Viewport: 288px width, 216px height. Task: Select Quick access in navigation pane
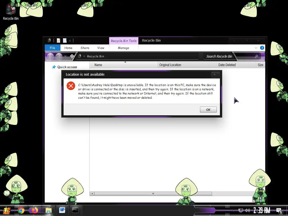click(x=65, y=67)
